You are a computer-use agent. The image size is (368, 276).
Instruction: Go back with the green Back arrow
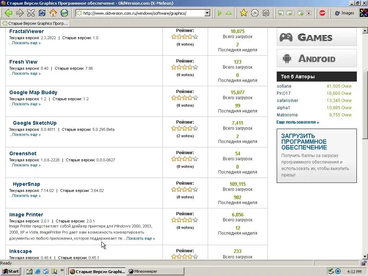[x=8, y=13]
